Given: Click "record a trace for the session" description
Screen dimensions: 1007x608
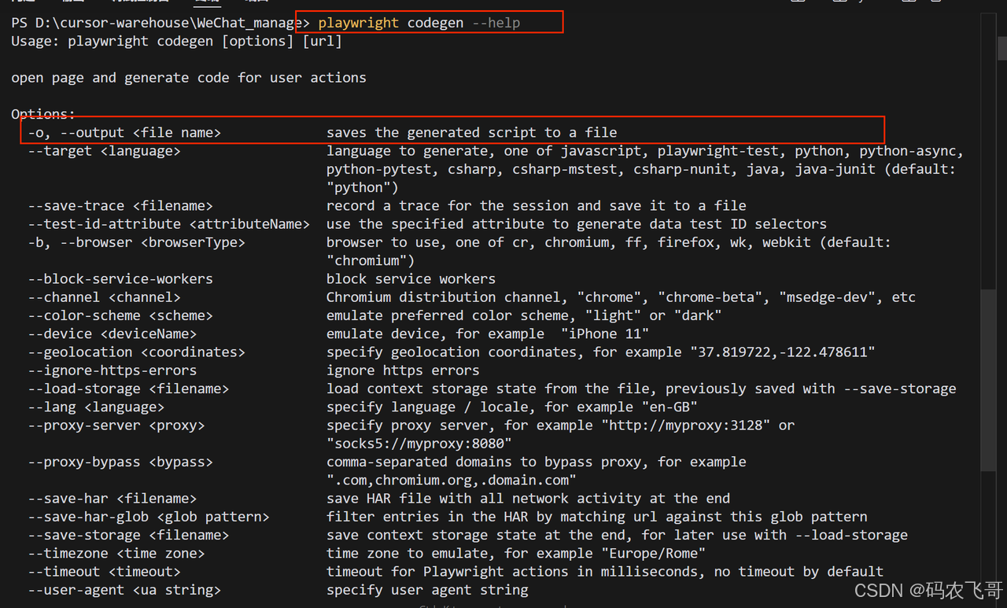Looking at the screenshot, I should coord(537,206).
